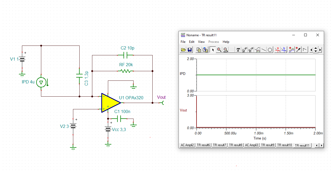Click the Add more curves icon
The width and height of the screenshot is (333, 171).
tap(291, 50)
